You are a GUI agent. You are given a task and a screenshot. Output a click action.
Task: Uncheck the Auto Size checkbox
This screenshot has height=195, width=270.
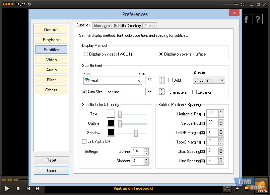84,92
